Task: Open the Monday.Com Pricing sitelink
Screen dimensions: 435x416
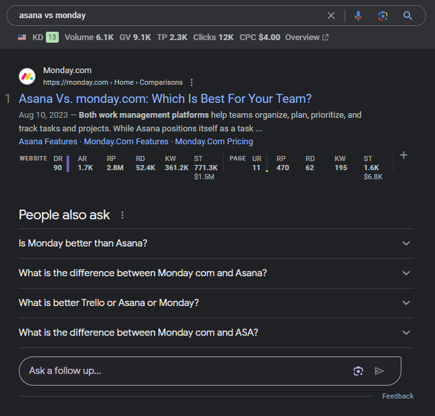Action: pos(214,142)
